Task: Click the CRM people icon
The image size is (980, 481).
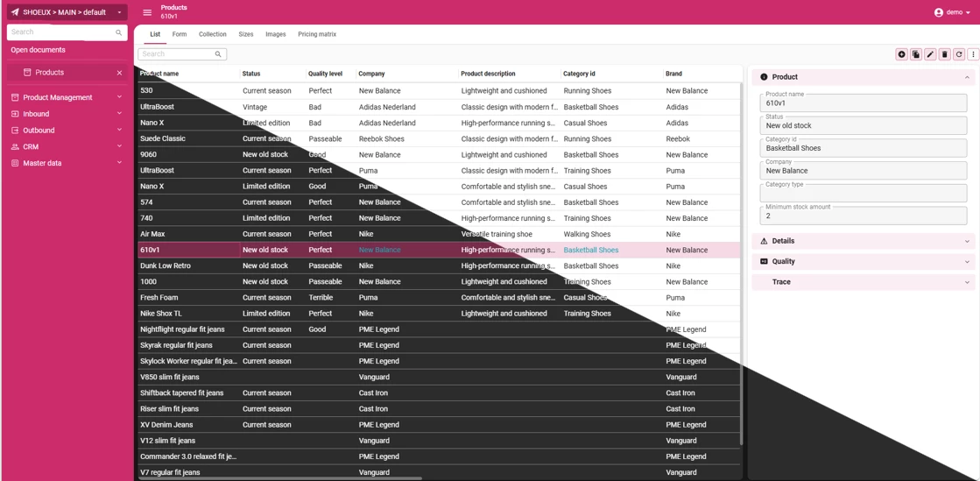Action: [x=15, y=146]
